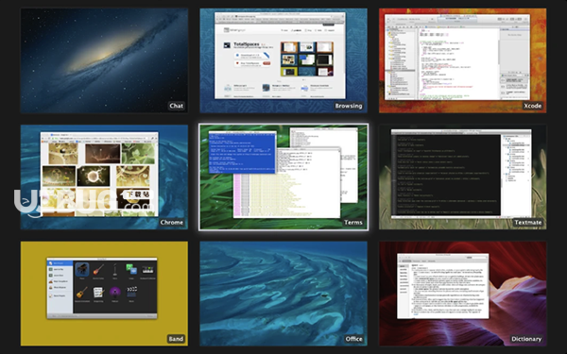Switch to the empty Office desktop
The height and width of the screenshot is (354, 567).
tap(283, 294)
